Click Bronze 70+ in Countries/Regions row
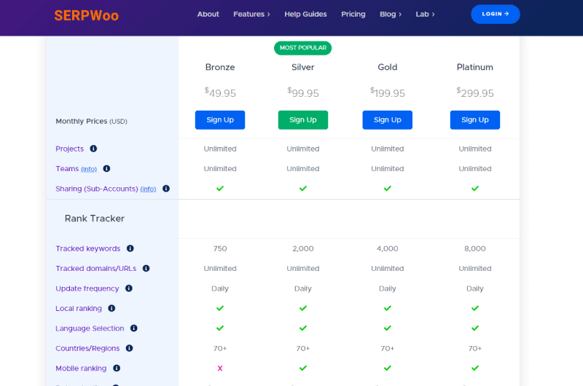 220,348
